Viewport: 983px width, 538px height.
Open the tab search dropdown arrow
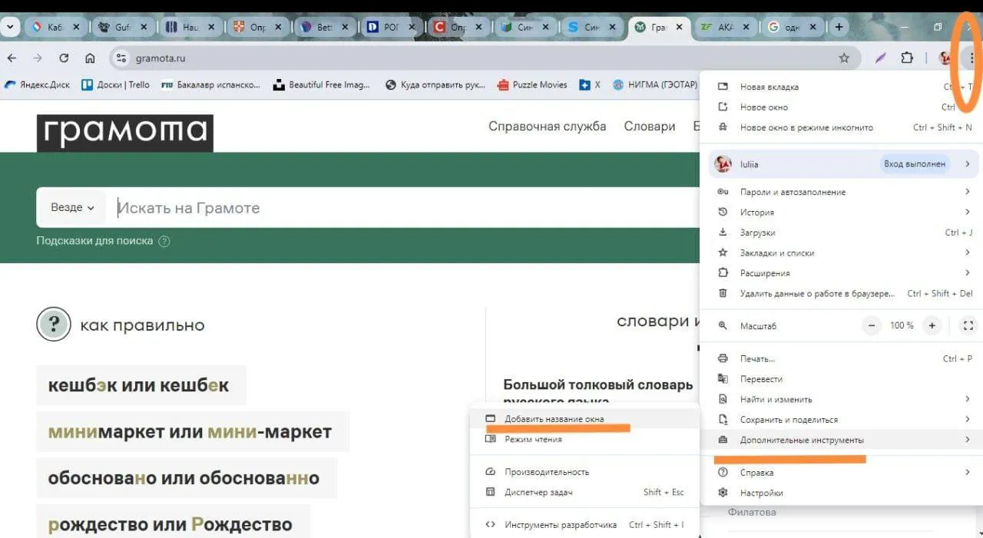point(9,27)
